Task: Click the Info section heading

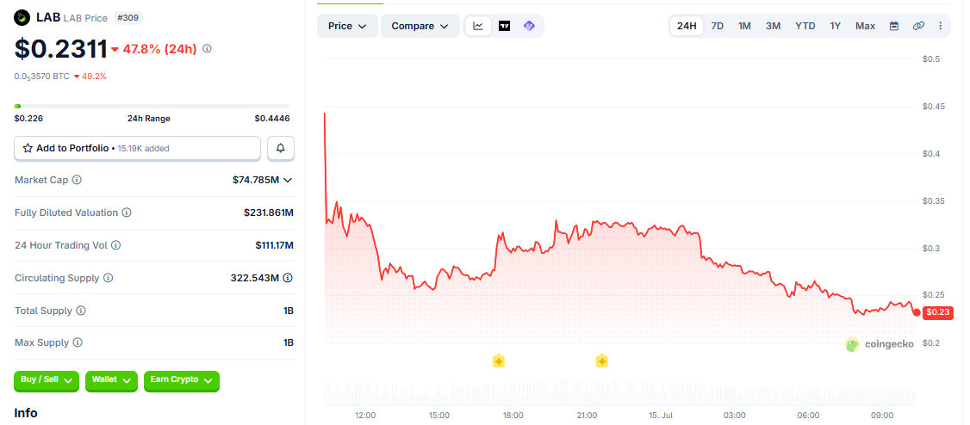Action: (25, 413)
